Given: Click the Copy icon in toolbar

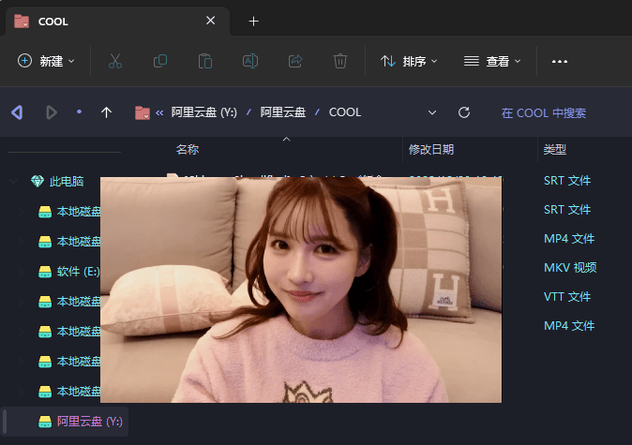Looking at the screenshot, I should (x=160, y=61).
